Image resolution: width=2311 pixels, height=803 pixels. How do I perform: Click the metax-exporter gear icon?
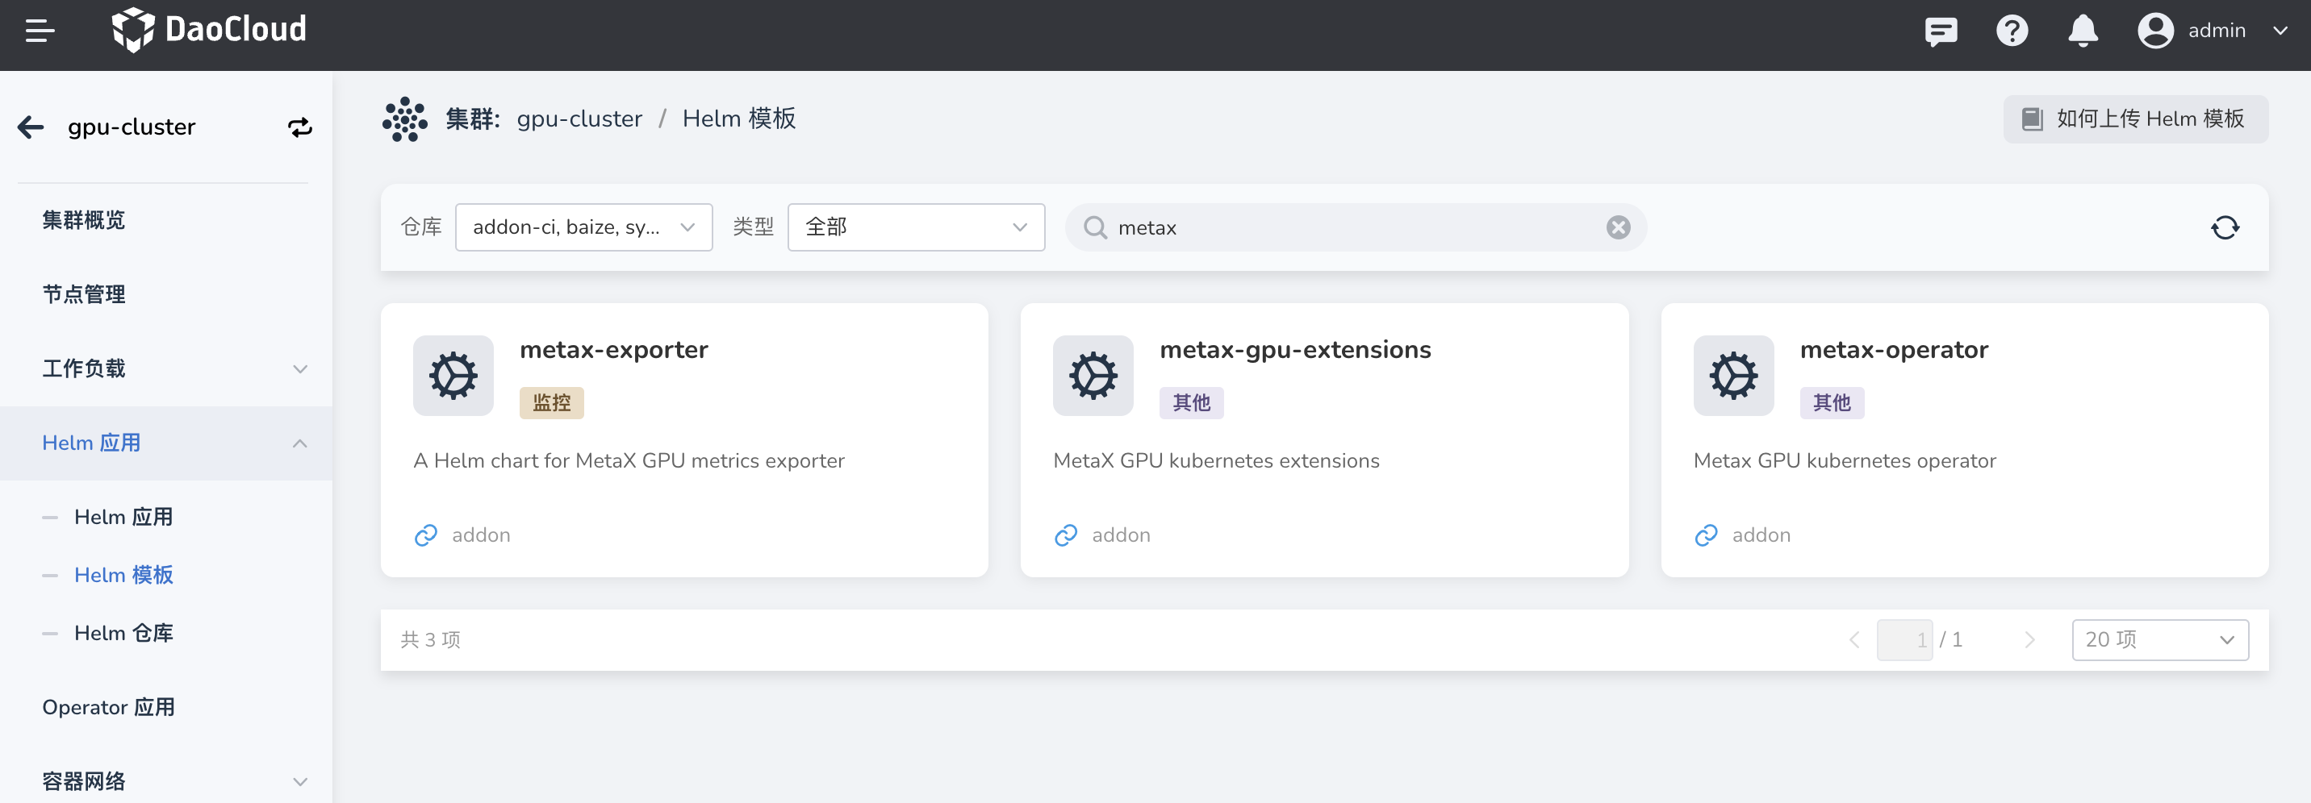453,376
